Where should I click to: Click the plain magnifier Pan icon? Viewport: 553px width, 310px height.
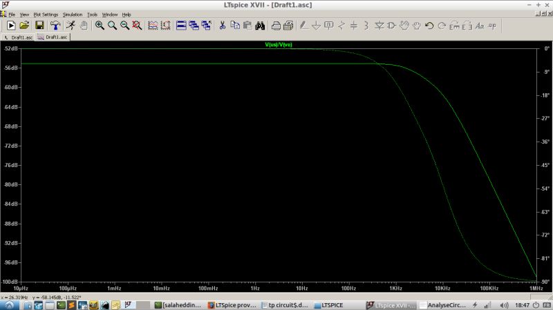pyautogui.click(x=112, y=26)
